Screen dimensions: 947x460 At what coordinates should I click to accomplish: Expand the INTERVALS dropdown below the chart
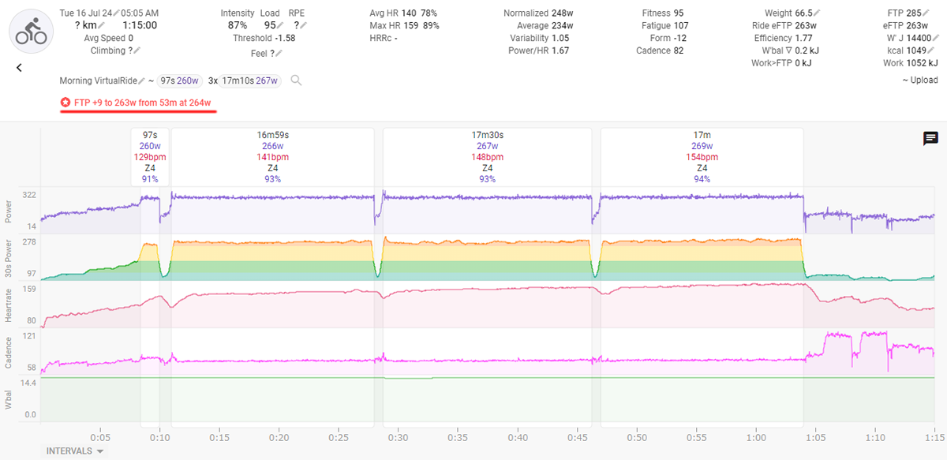click(76, 451)
